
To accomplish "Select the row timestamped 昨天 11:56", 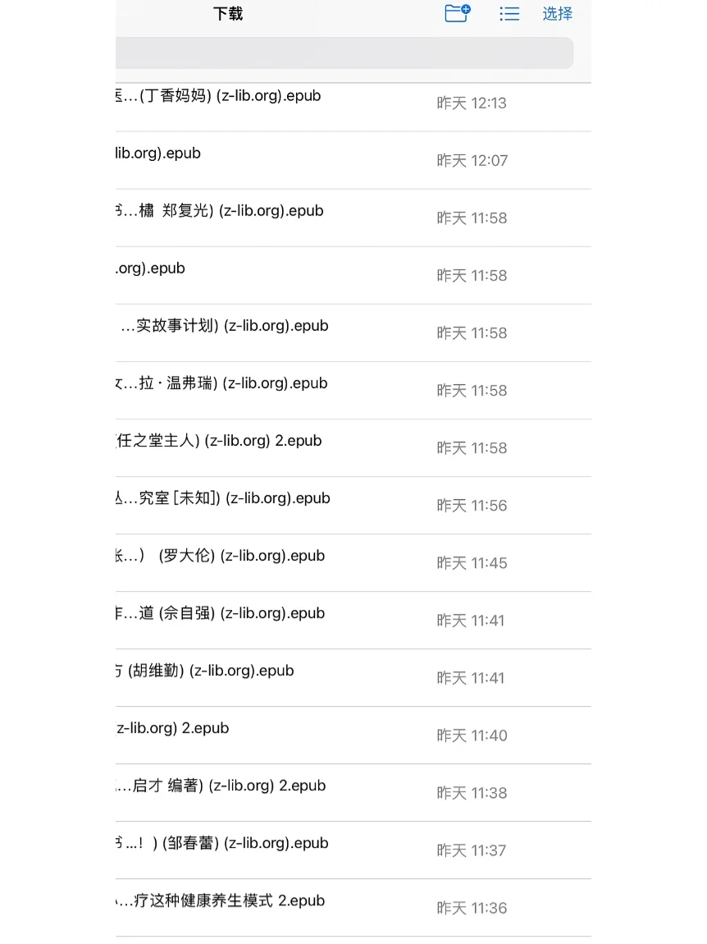I will 353,505.
